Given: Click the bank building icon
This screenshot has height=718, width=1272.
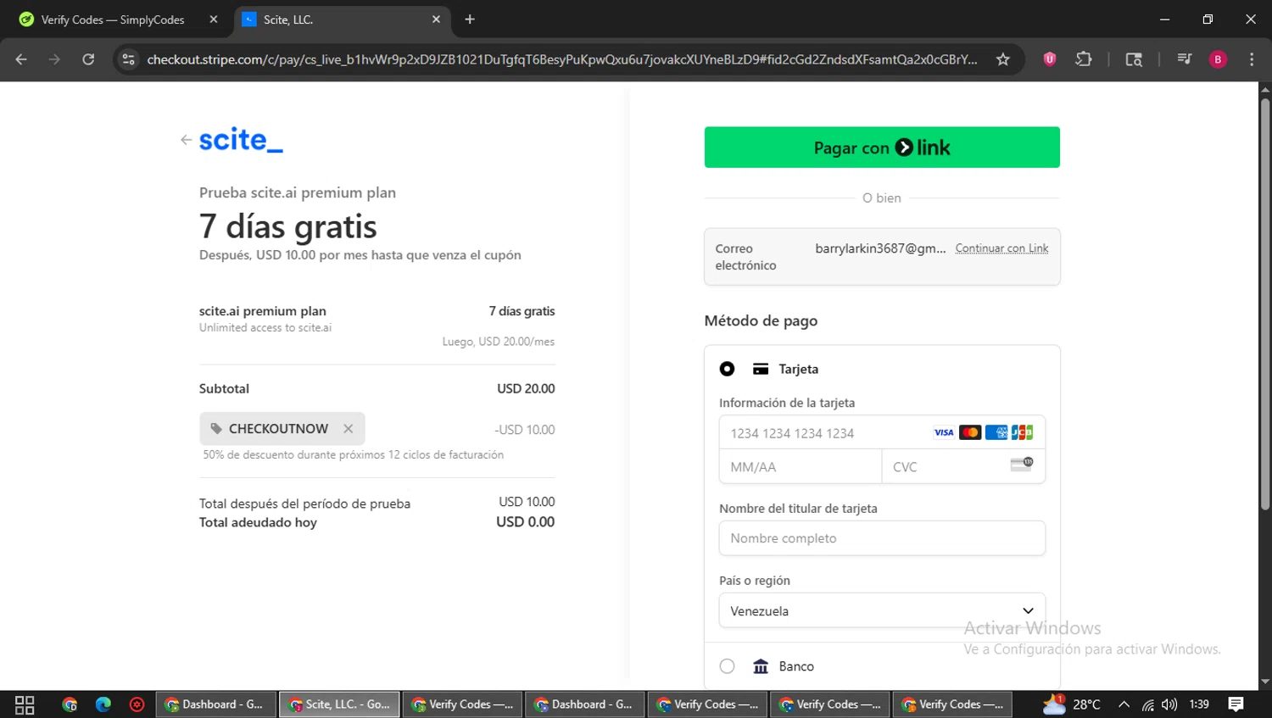Looking at the screenshot, I should pyautogui.click(x=761, y=666).
